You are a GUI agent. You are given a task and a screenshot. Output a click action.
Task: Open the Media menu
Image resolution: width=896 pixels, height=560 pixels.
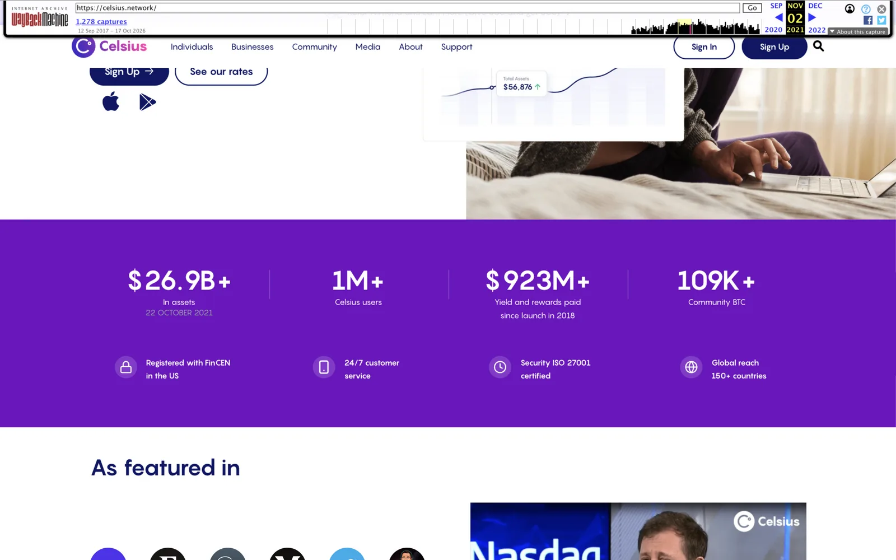367,47
